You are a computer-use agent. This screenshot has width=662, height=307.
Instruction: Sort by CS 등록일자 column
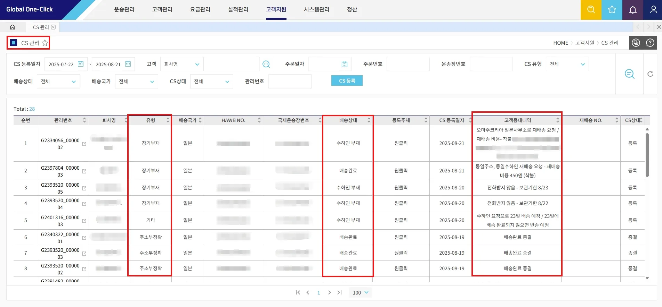470,120
